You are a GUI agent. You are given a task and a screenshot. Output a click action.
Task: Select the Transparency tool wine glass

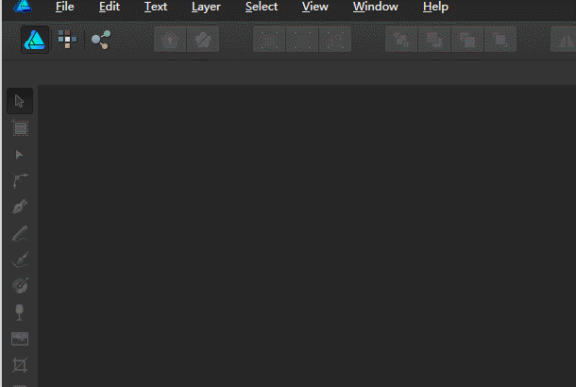pos(20,312)
